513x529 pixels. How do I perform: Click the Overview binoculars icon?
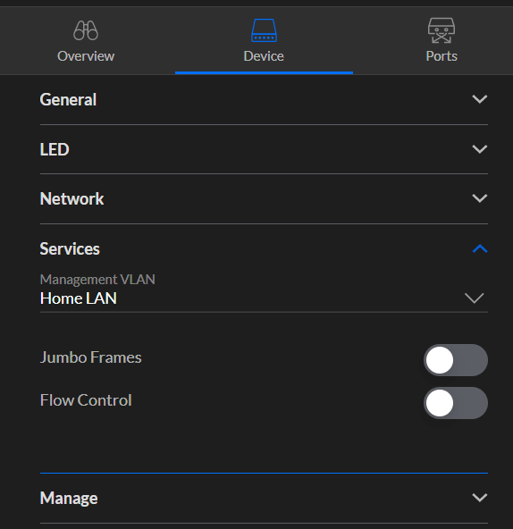click(x=86, y=30)
